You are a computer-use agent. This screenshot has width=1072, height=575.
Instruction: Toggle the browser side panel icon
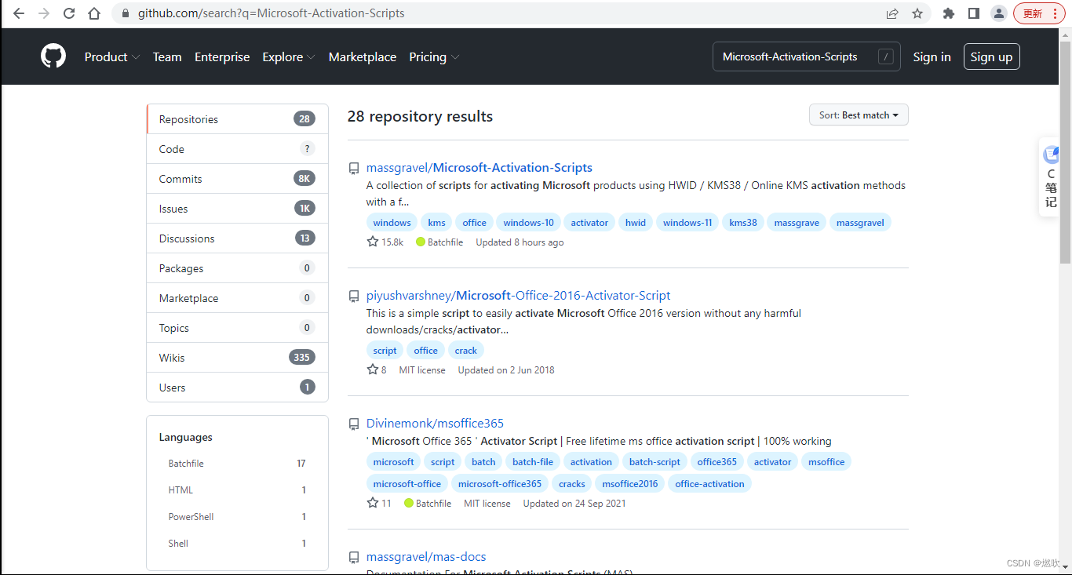[974, 13]
